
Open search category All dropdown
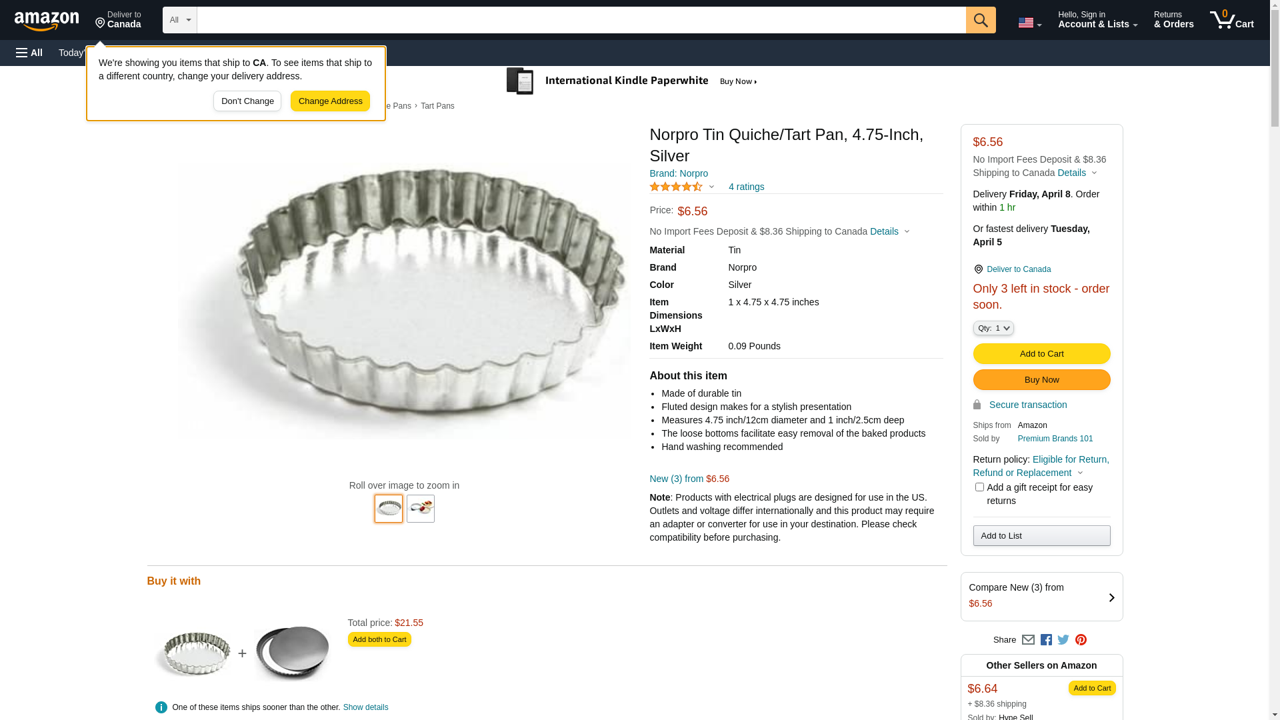[179, 20]
